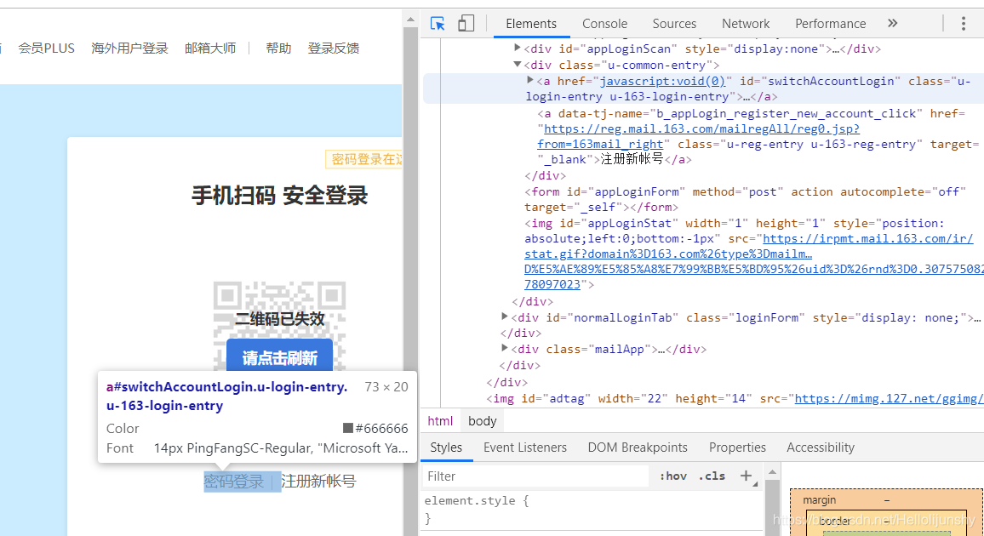Open the reg.mail.163.com register URL link
The image size is (984, 536).
[x=701, y=129]
